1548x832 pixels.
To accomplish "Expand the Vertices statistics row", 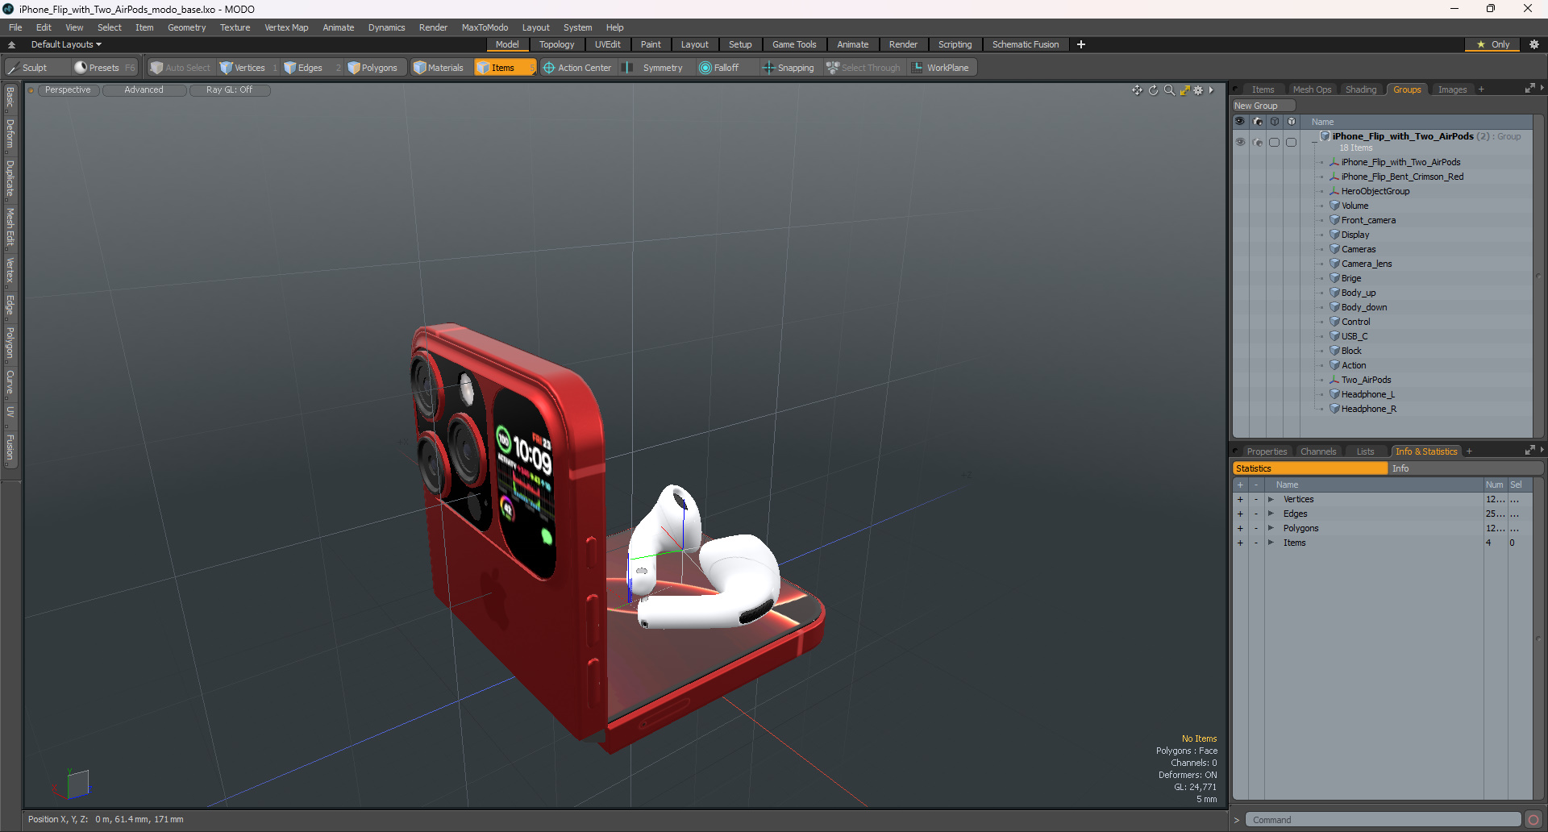I will click(x=1271, y=499).
